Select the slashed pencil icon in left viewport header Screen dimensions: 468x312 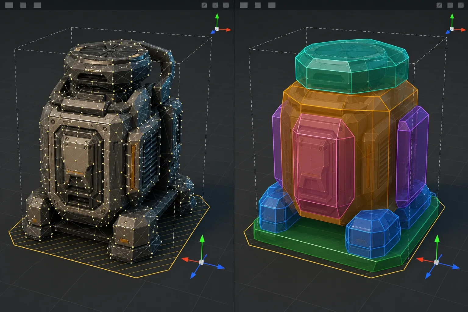(x=204, y=5)
